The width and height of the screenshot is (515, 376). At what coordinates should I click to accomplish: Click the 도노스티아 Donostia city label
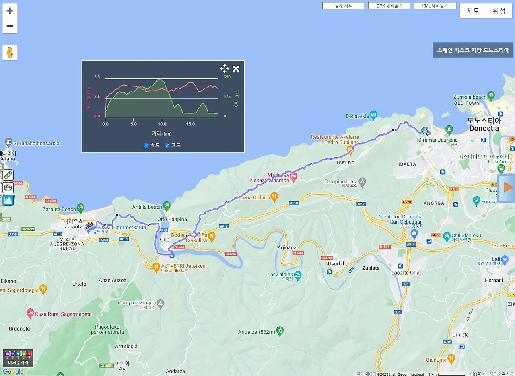click(484, 125)
